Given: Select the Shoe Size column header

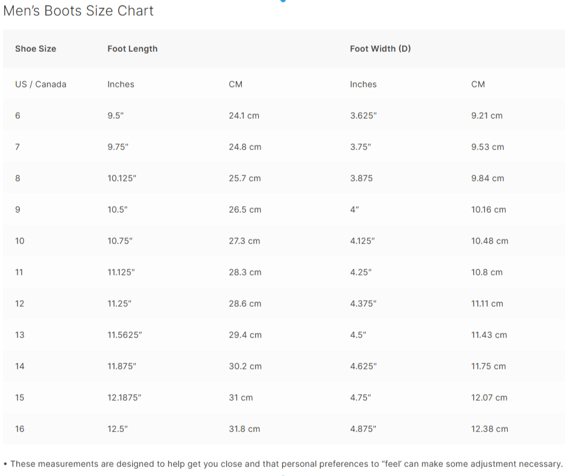Looking at the screenshot, I should tap(36, 49).
